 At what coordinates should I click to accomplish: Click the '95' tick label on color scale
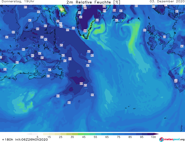click(x=142, y=137)
